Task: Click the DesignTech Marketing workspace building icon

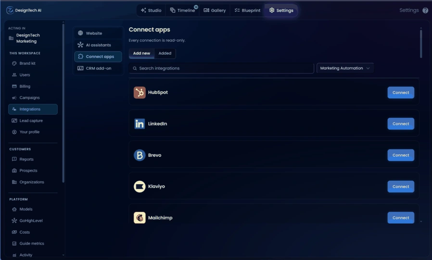Action: 11,38
